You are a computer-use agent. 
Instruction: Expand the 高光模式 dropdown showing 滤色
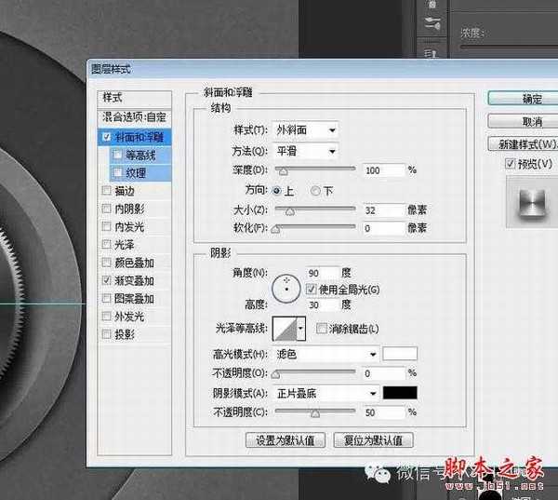click(326, 354)
